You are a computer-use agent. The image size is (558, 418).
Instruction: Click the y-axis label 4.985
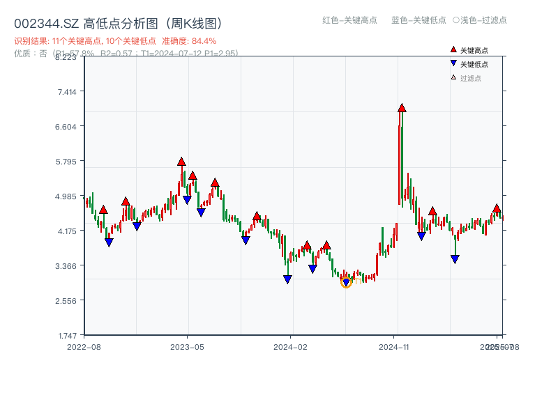tap(66, 196)
